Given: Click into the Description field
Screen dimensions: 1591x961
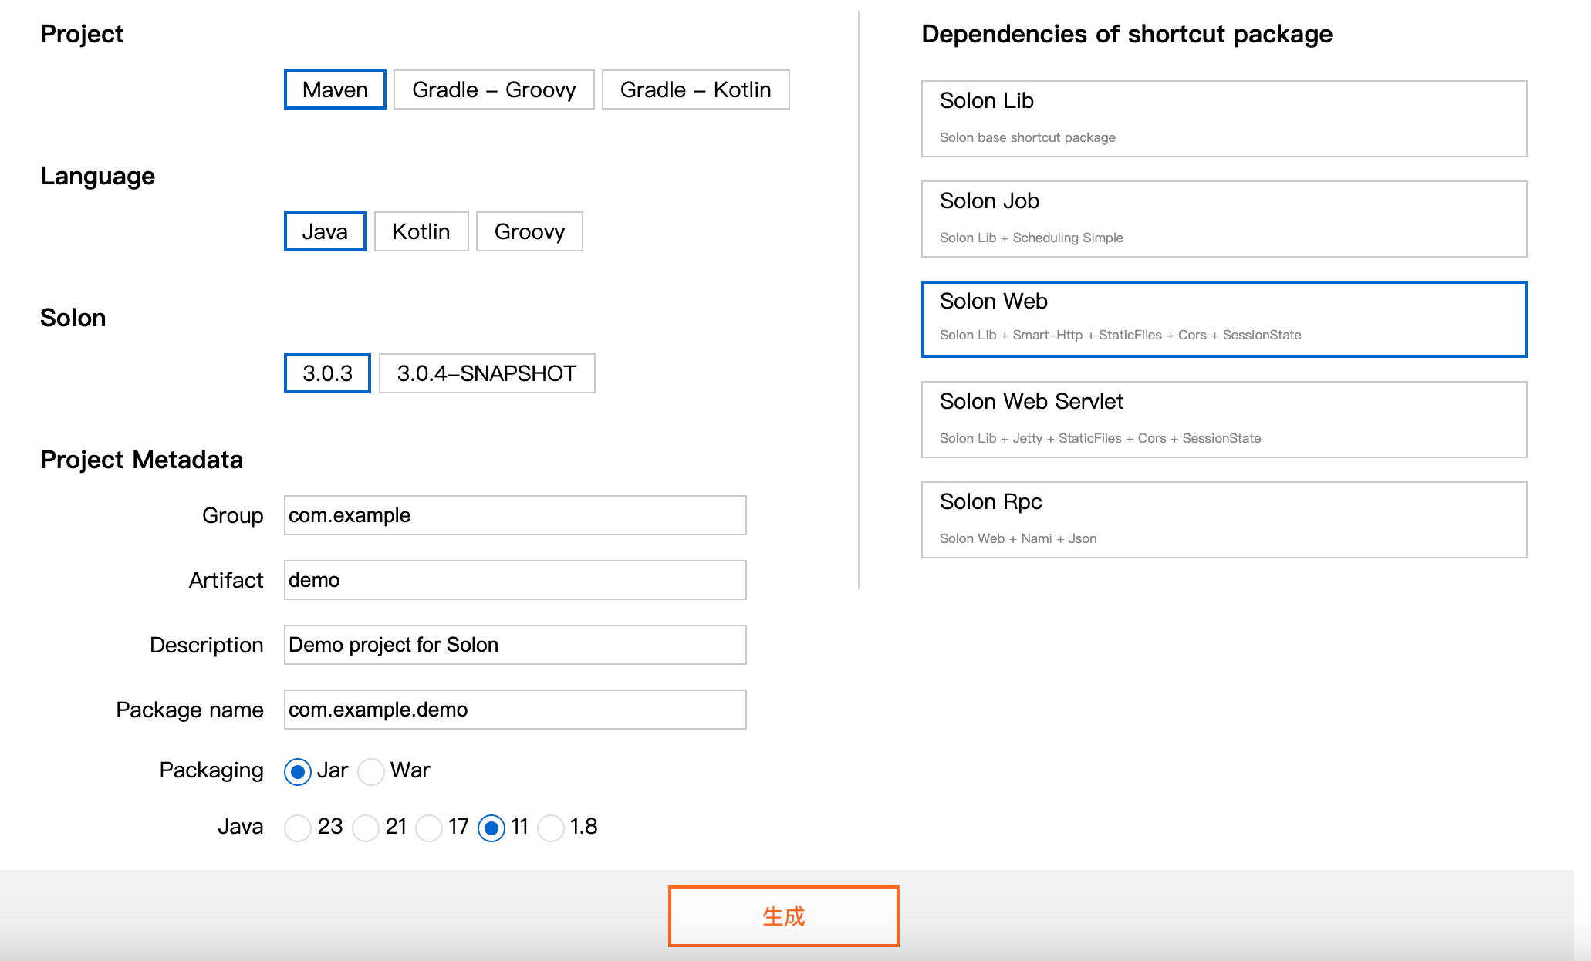Looking at the screenshot, I should click(515, 645).
